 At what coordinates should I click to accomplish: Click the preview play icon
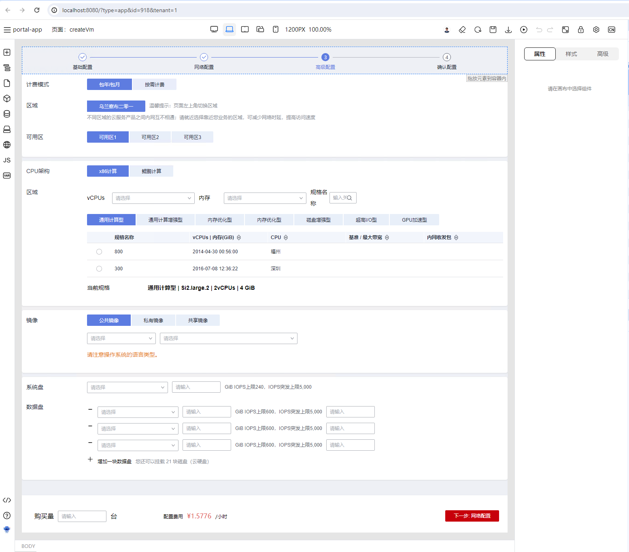[524, 30]
